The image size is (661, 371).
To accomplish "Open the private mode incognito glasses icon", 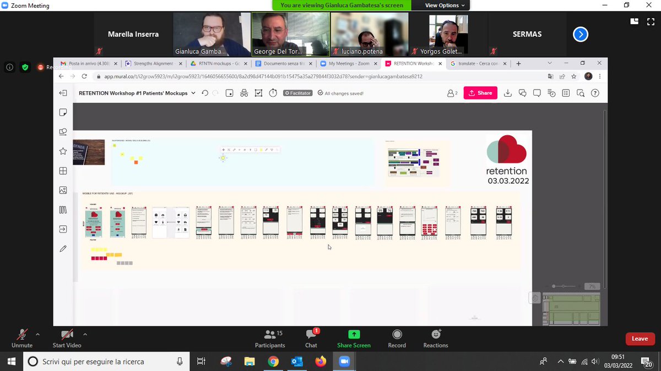I will click(x=244, y=93).
